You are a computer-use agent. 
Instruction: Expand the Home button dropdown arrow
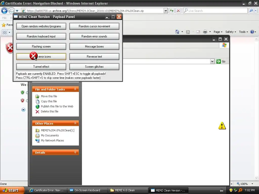pos(182,32)
